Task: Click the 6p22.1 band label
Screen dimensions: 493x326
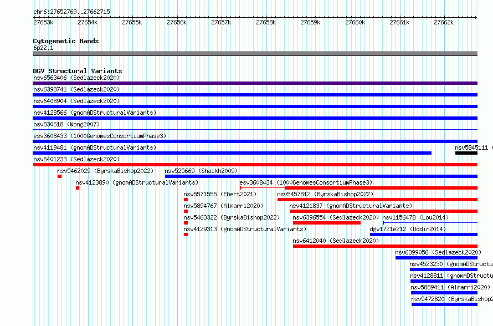Action: [x=43, y=48]
